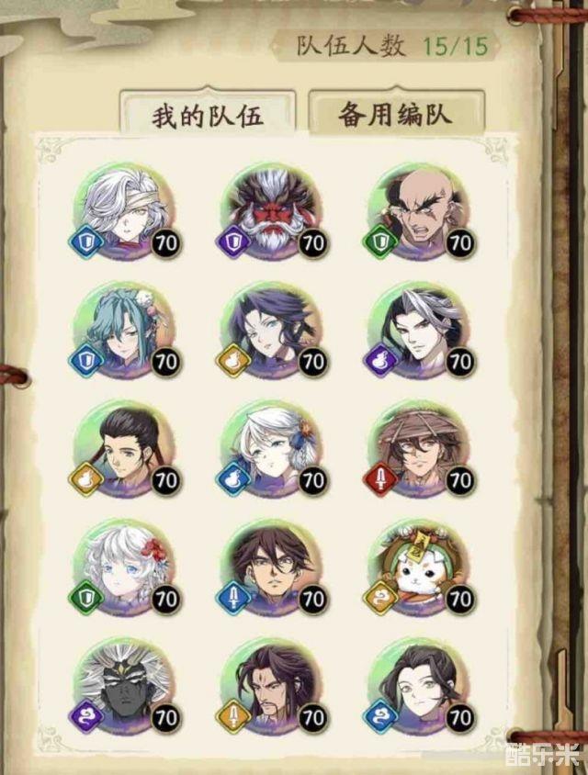Select the black-and-silver haired hero portrait
The width and height of the screenshot is (588, 775).
click(x=420, y=331)
